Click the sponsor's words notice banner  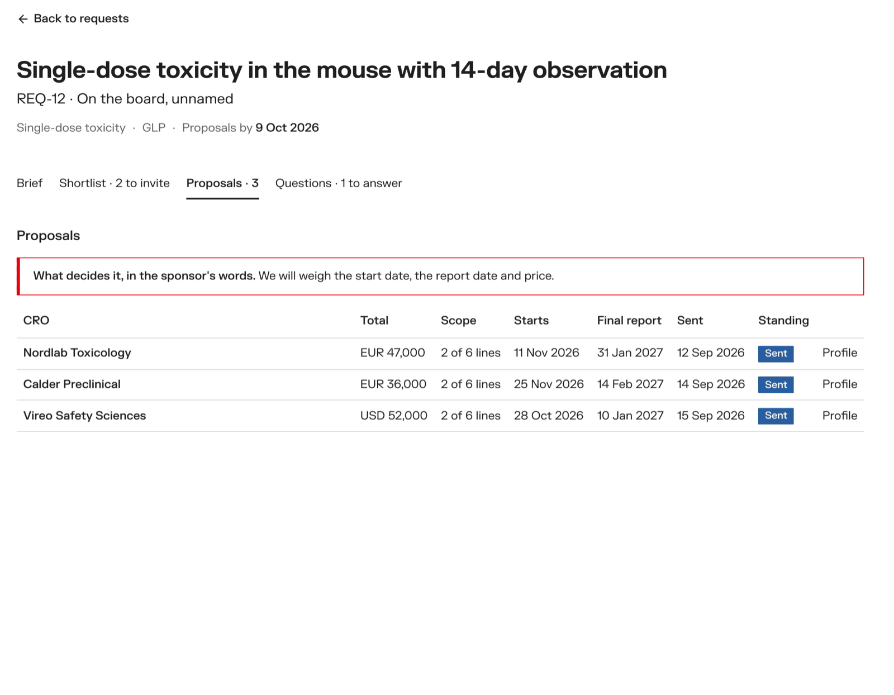(440, 277)
